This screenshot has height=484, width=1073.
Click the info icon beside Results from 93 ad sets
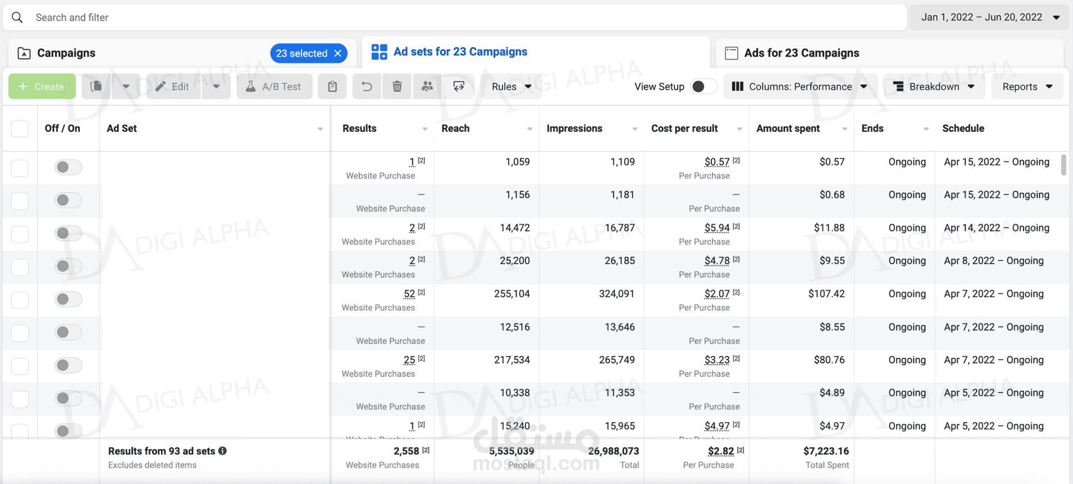point(222,451)
